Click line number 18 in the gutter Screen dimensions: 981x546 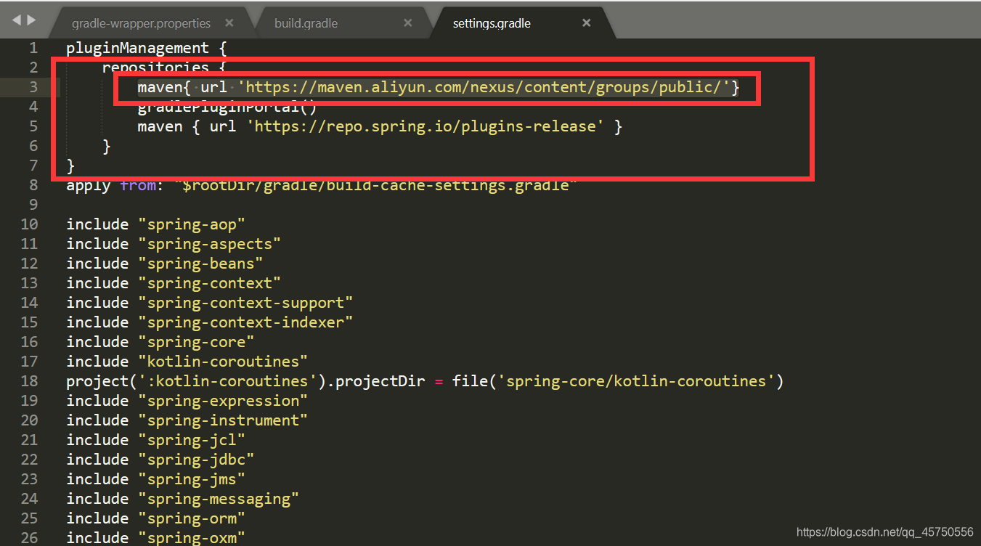29,381
